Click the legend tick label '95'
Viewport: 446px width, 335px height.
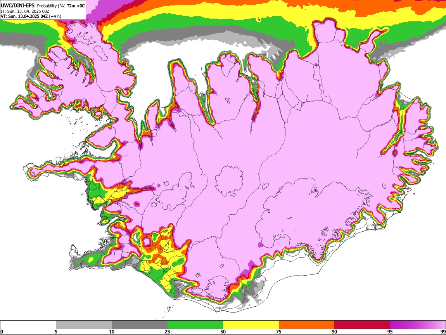tap(390, 332)
